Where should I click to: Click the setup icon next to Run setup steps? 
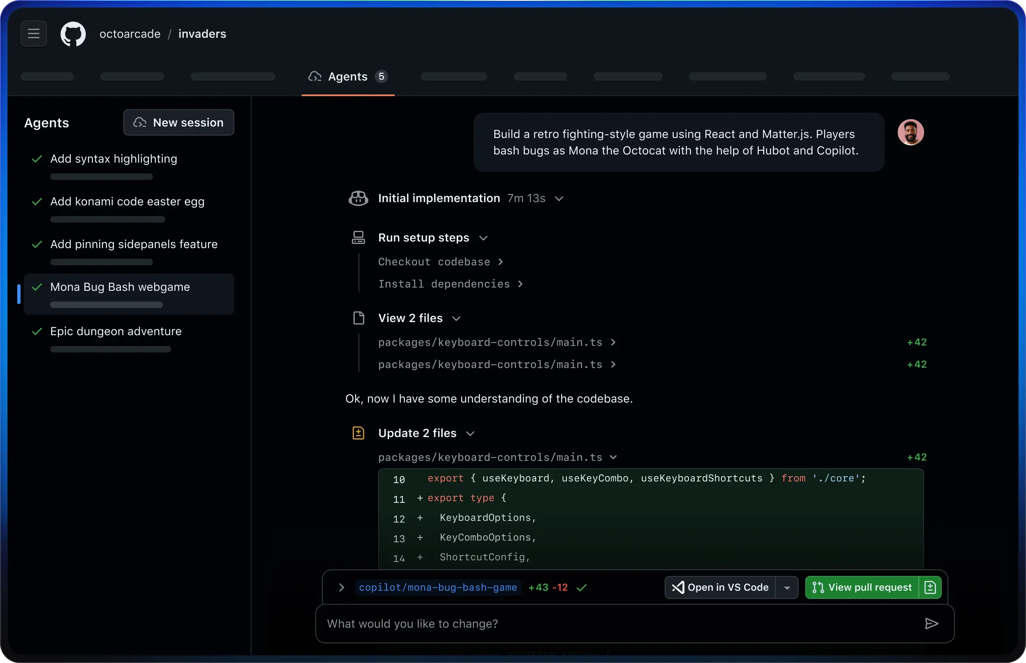[359, 237]
